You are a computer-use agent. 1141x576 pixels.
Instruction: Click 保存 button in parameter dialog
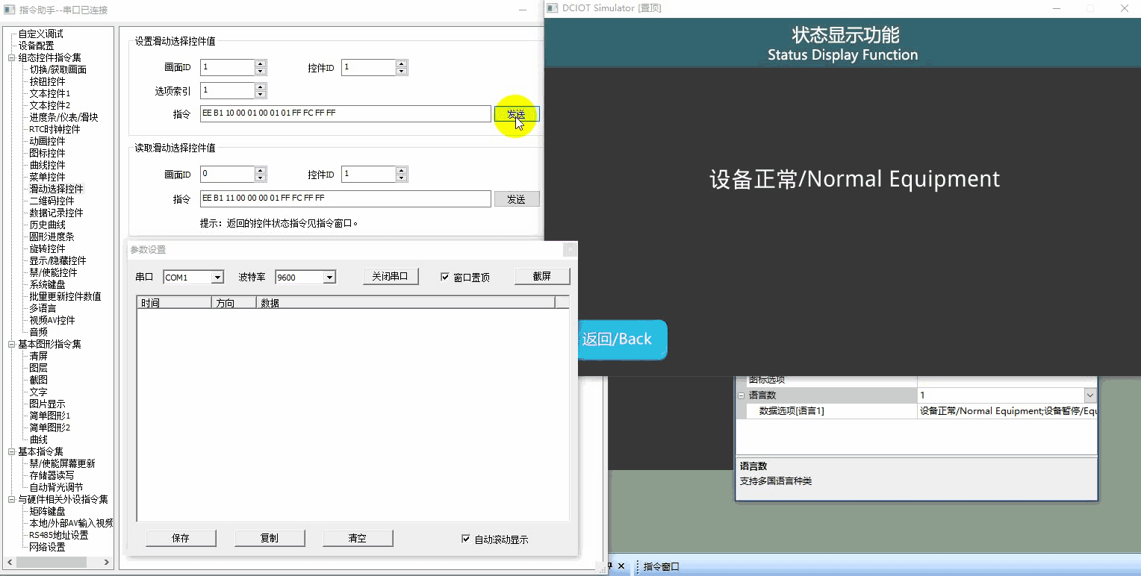point(181,538)
